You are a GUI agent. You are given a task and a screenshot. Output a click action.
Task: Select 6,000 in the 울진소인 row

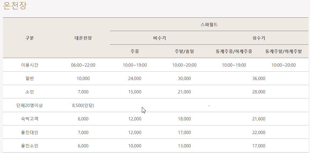83,146
